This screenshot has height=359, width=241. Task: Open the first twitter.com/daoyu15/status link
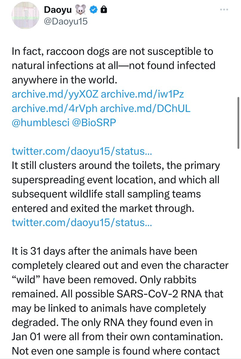[x=82, y=152]
